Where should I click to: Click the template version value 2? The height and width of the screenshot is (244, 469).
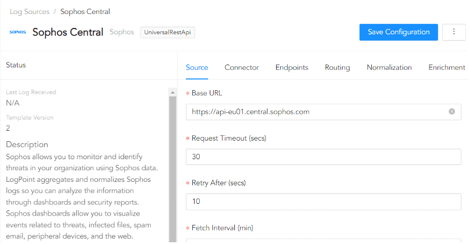[x=8, y=128]
